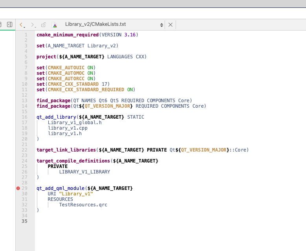Click the TestResources.qrc text
This screenshot has width=306, height=251.
(x=83, y=205)
